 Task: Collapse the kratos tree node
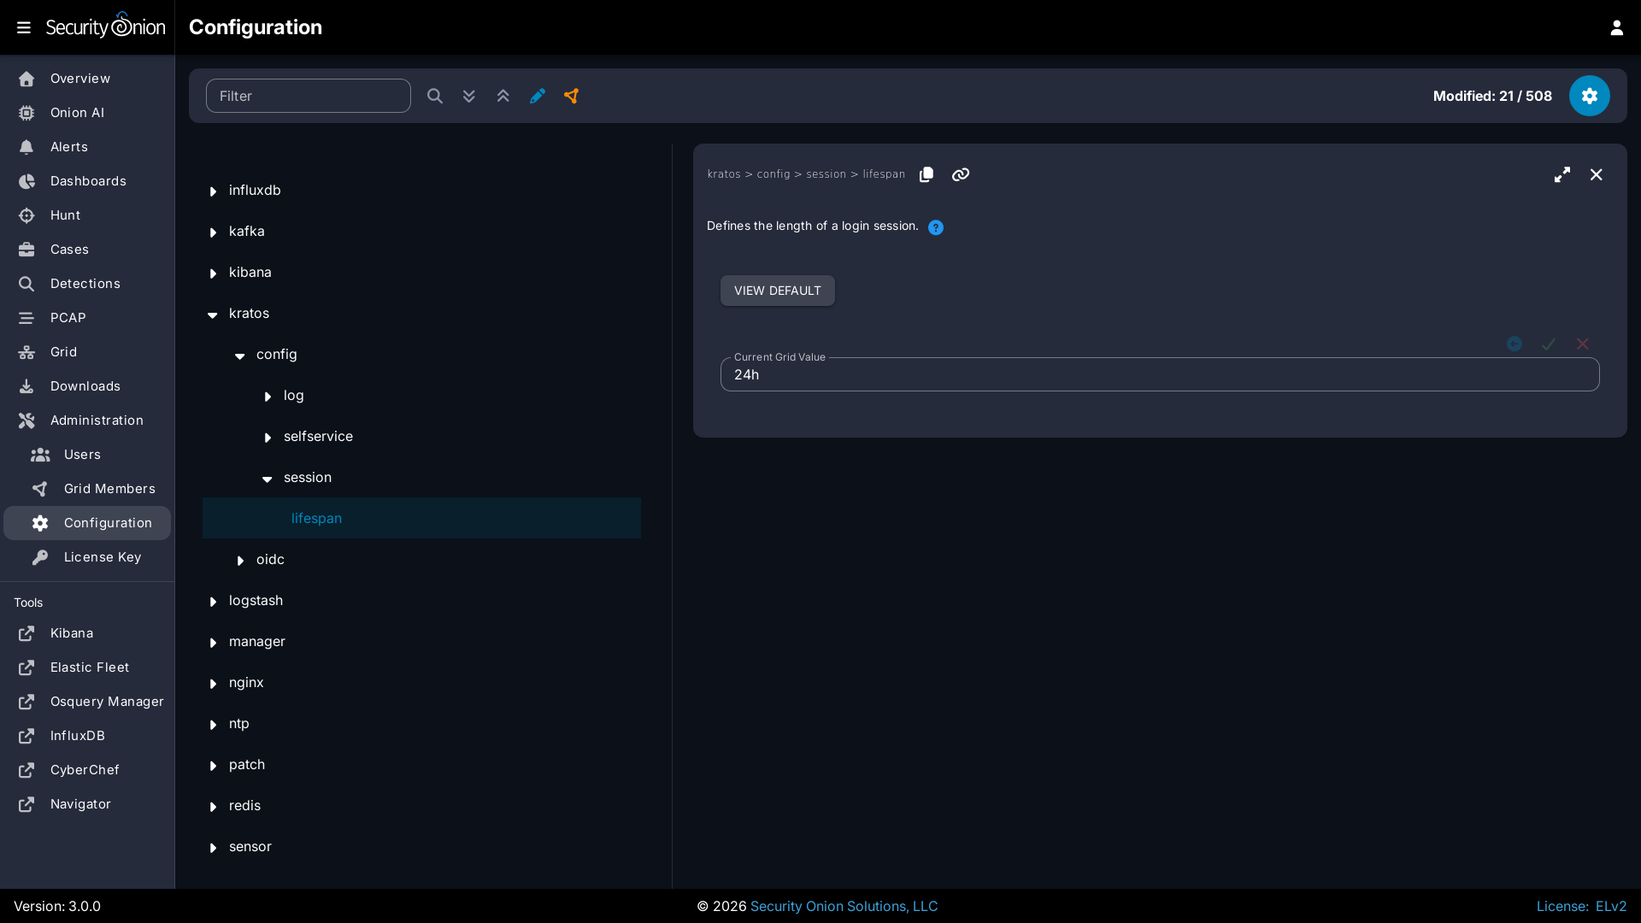pos(213,314)
